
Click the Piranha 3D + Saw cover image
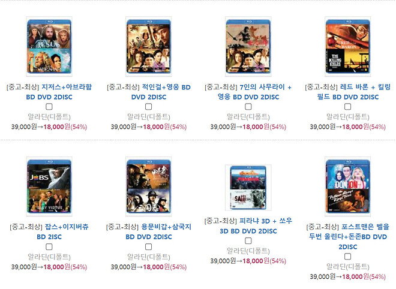pos(248,188)
